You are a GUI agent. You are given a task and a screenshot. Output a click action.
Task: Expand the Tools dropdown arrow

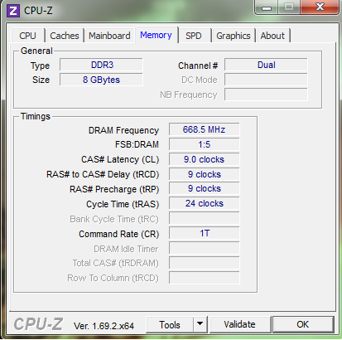click(x=200, y=324)
